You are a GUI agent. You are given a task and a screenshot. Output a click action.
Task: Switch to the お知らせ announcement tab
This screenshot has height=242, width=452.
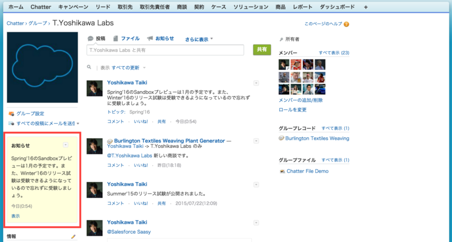click(160, 38)
